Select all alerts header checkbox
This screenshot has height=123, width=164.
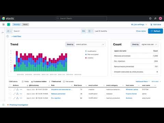(10, 85)
